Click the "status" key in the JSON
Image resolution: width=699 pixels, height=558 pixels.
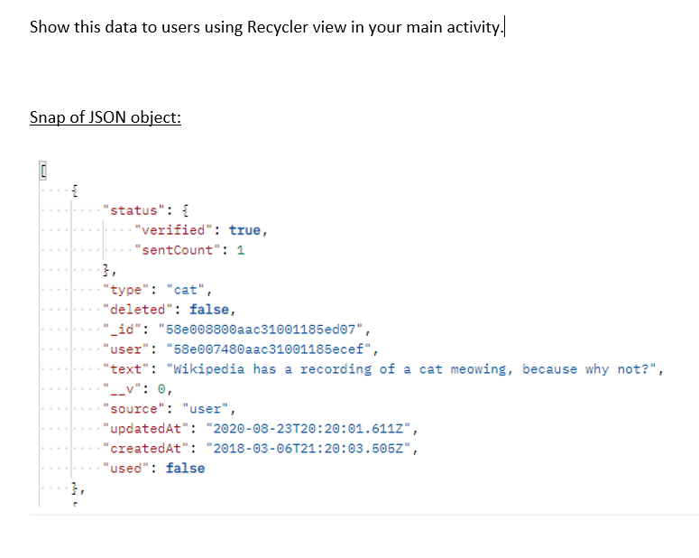pyautogui.click(x=133, y=209)
